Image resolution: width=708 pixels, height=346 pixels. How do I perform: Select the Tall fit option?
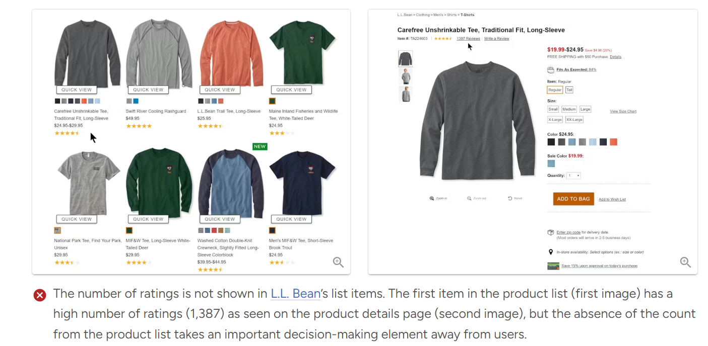[569, 90]
